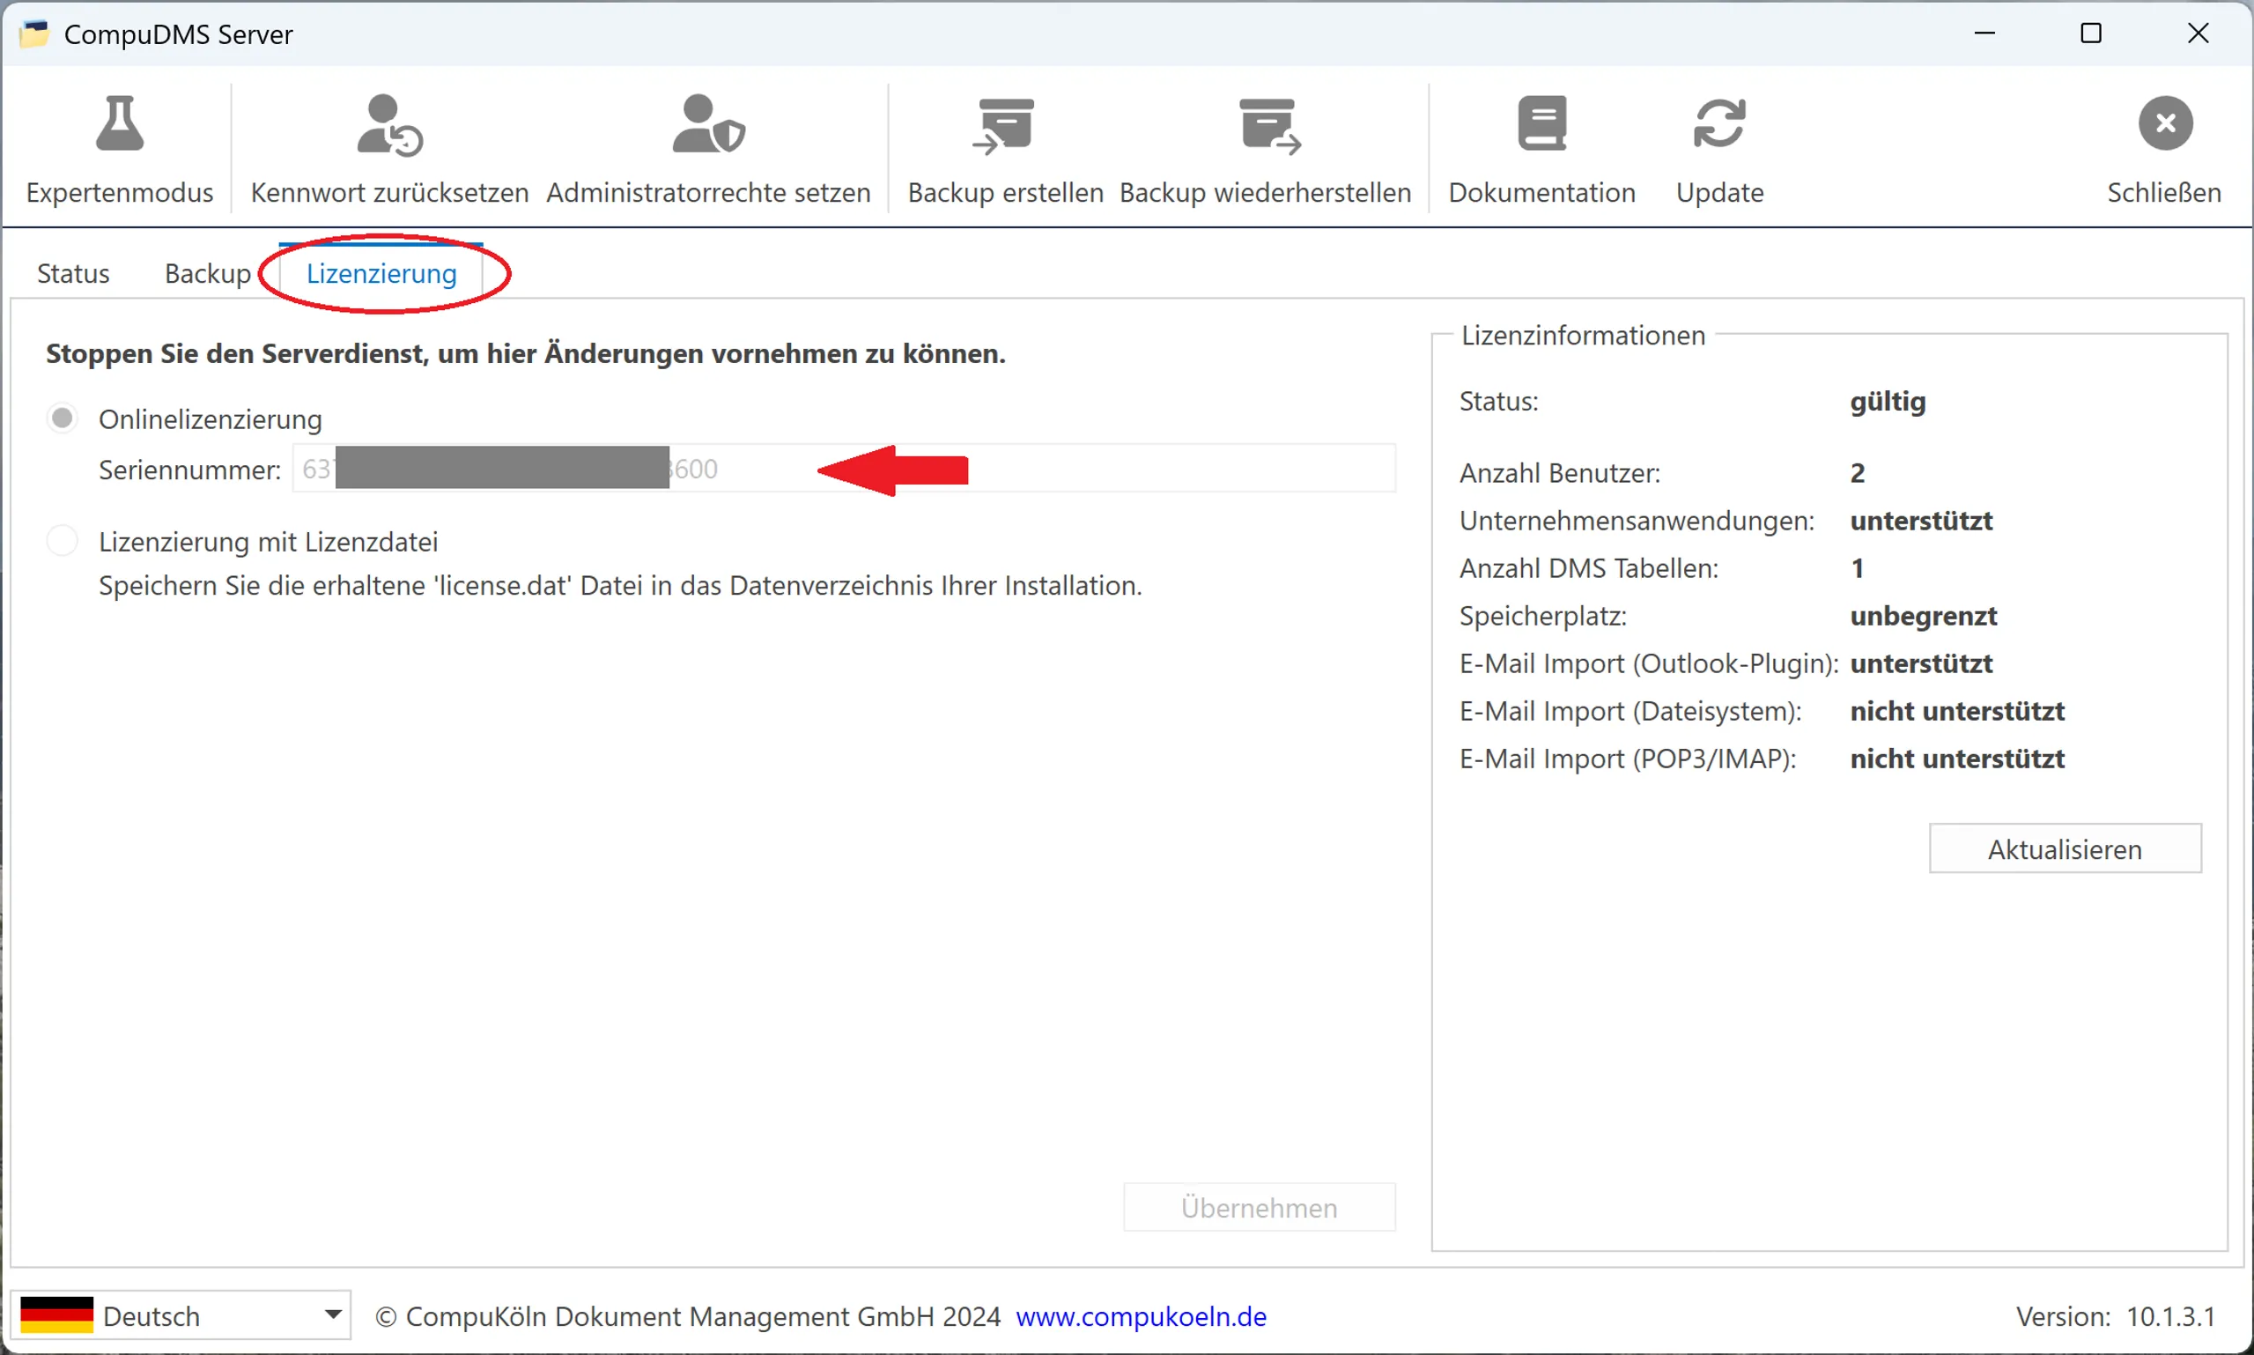Image resolution: width=2254 pixels, height=1355 pixels.
Task: Open the Deutsch language dropdown
Action: tap(181, 1314)
